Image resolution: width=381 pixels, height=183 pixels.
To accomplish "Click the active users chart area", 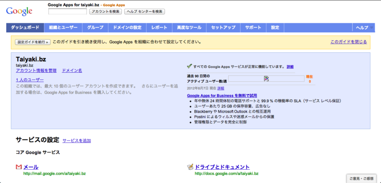I will 266,78.
